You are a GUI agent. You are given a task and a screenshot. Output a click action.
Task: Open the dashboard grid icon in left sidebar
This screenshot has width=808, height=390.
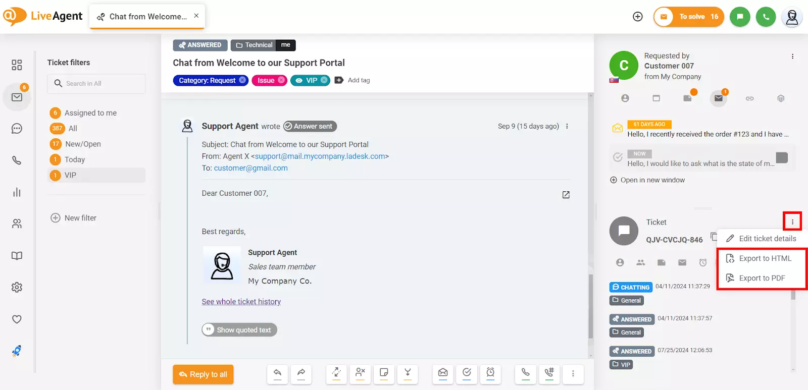point(17,65)
